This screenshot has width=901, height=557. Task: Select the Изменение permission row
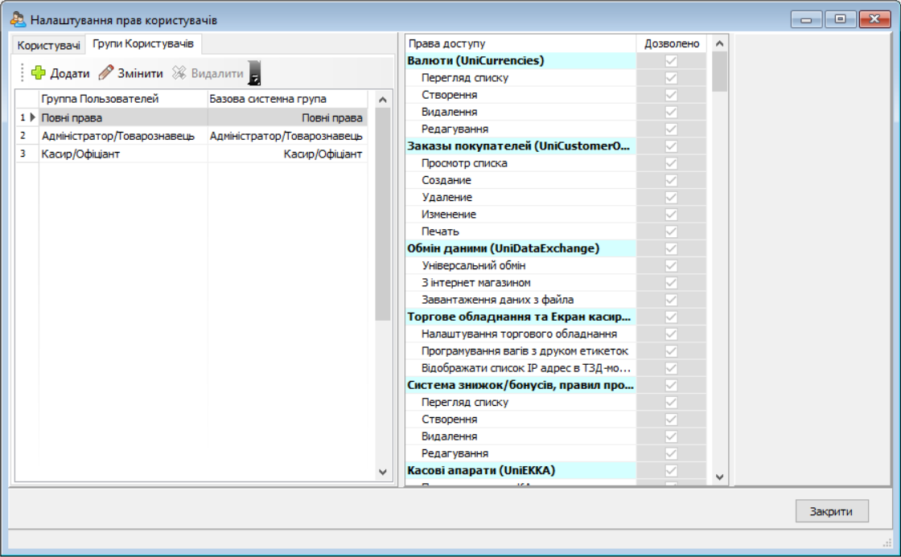[x=520, y=214]
